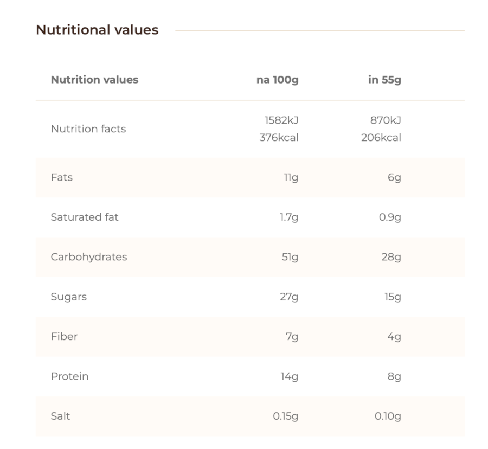This screenshot has height=449, width=488.
Task: Click the Nutrition facts row label
Action: [88, 129]
